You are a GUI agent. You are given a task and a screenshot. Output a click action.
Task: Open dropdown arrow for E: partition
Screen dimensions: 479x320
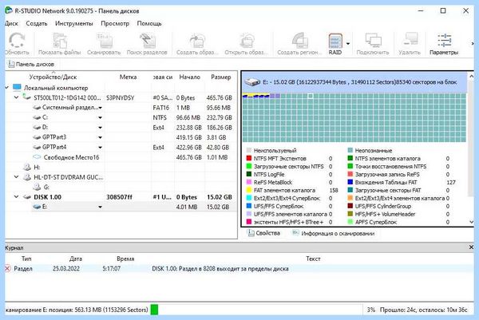point(101,207)
